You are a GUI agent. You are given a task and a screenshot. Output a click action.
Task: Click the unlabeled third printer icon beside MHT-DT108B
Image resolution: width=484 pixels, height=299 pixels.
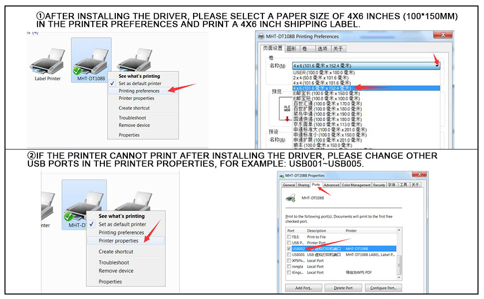click(136, 60)
